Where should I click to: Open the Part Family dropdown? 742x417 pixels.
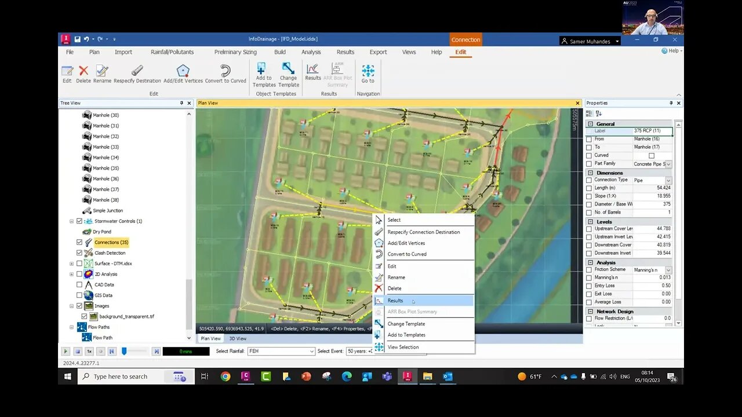pos(668,164)
